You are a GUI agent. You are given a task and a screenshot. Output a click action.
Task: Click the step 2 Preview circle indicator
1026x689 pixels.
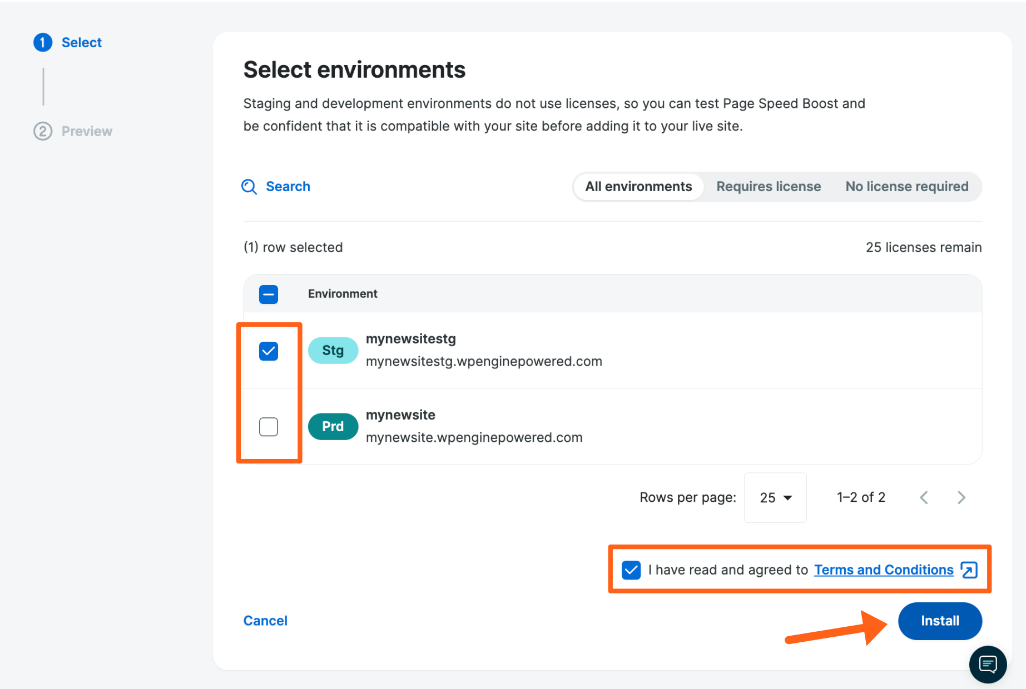point(43,131)
